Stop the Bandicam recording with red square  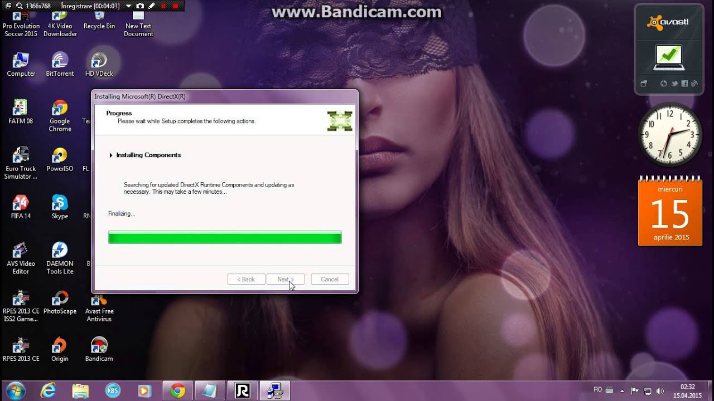click(175, 6)
